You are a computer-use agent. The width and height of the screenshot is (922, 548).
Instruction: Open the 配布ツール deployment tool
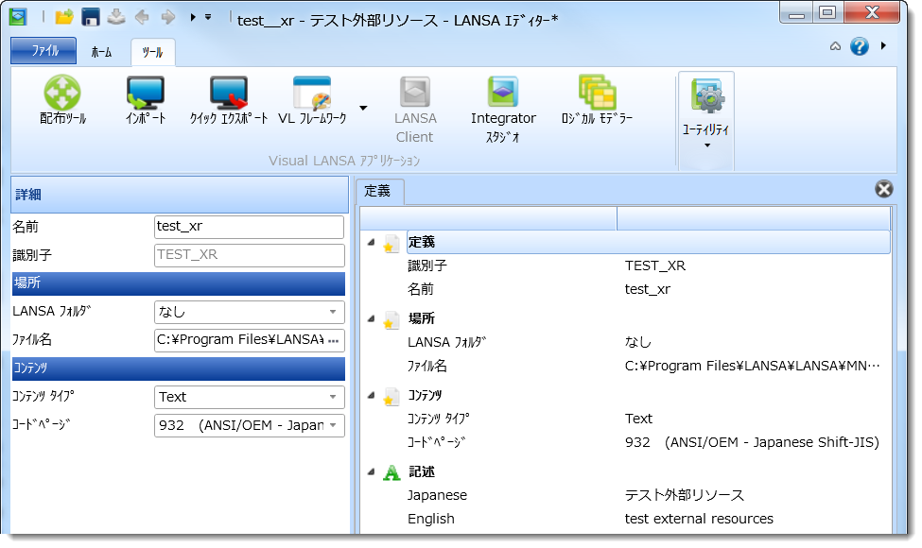coord(62,100)
